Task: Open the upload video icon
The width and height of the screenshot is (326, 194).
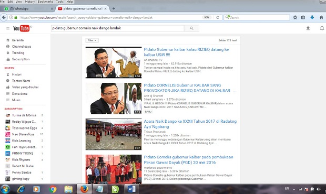Action: click(308, 28)
